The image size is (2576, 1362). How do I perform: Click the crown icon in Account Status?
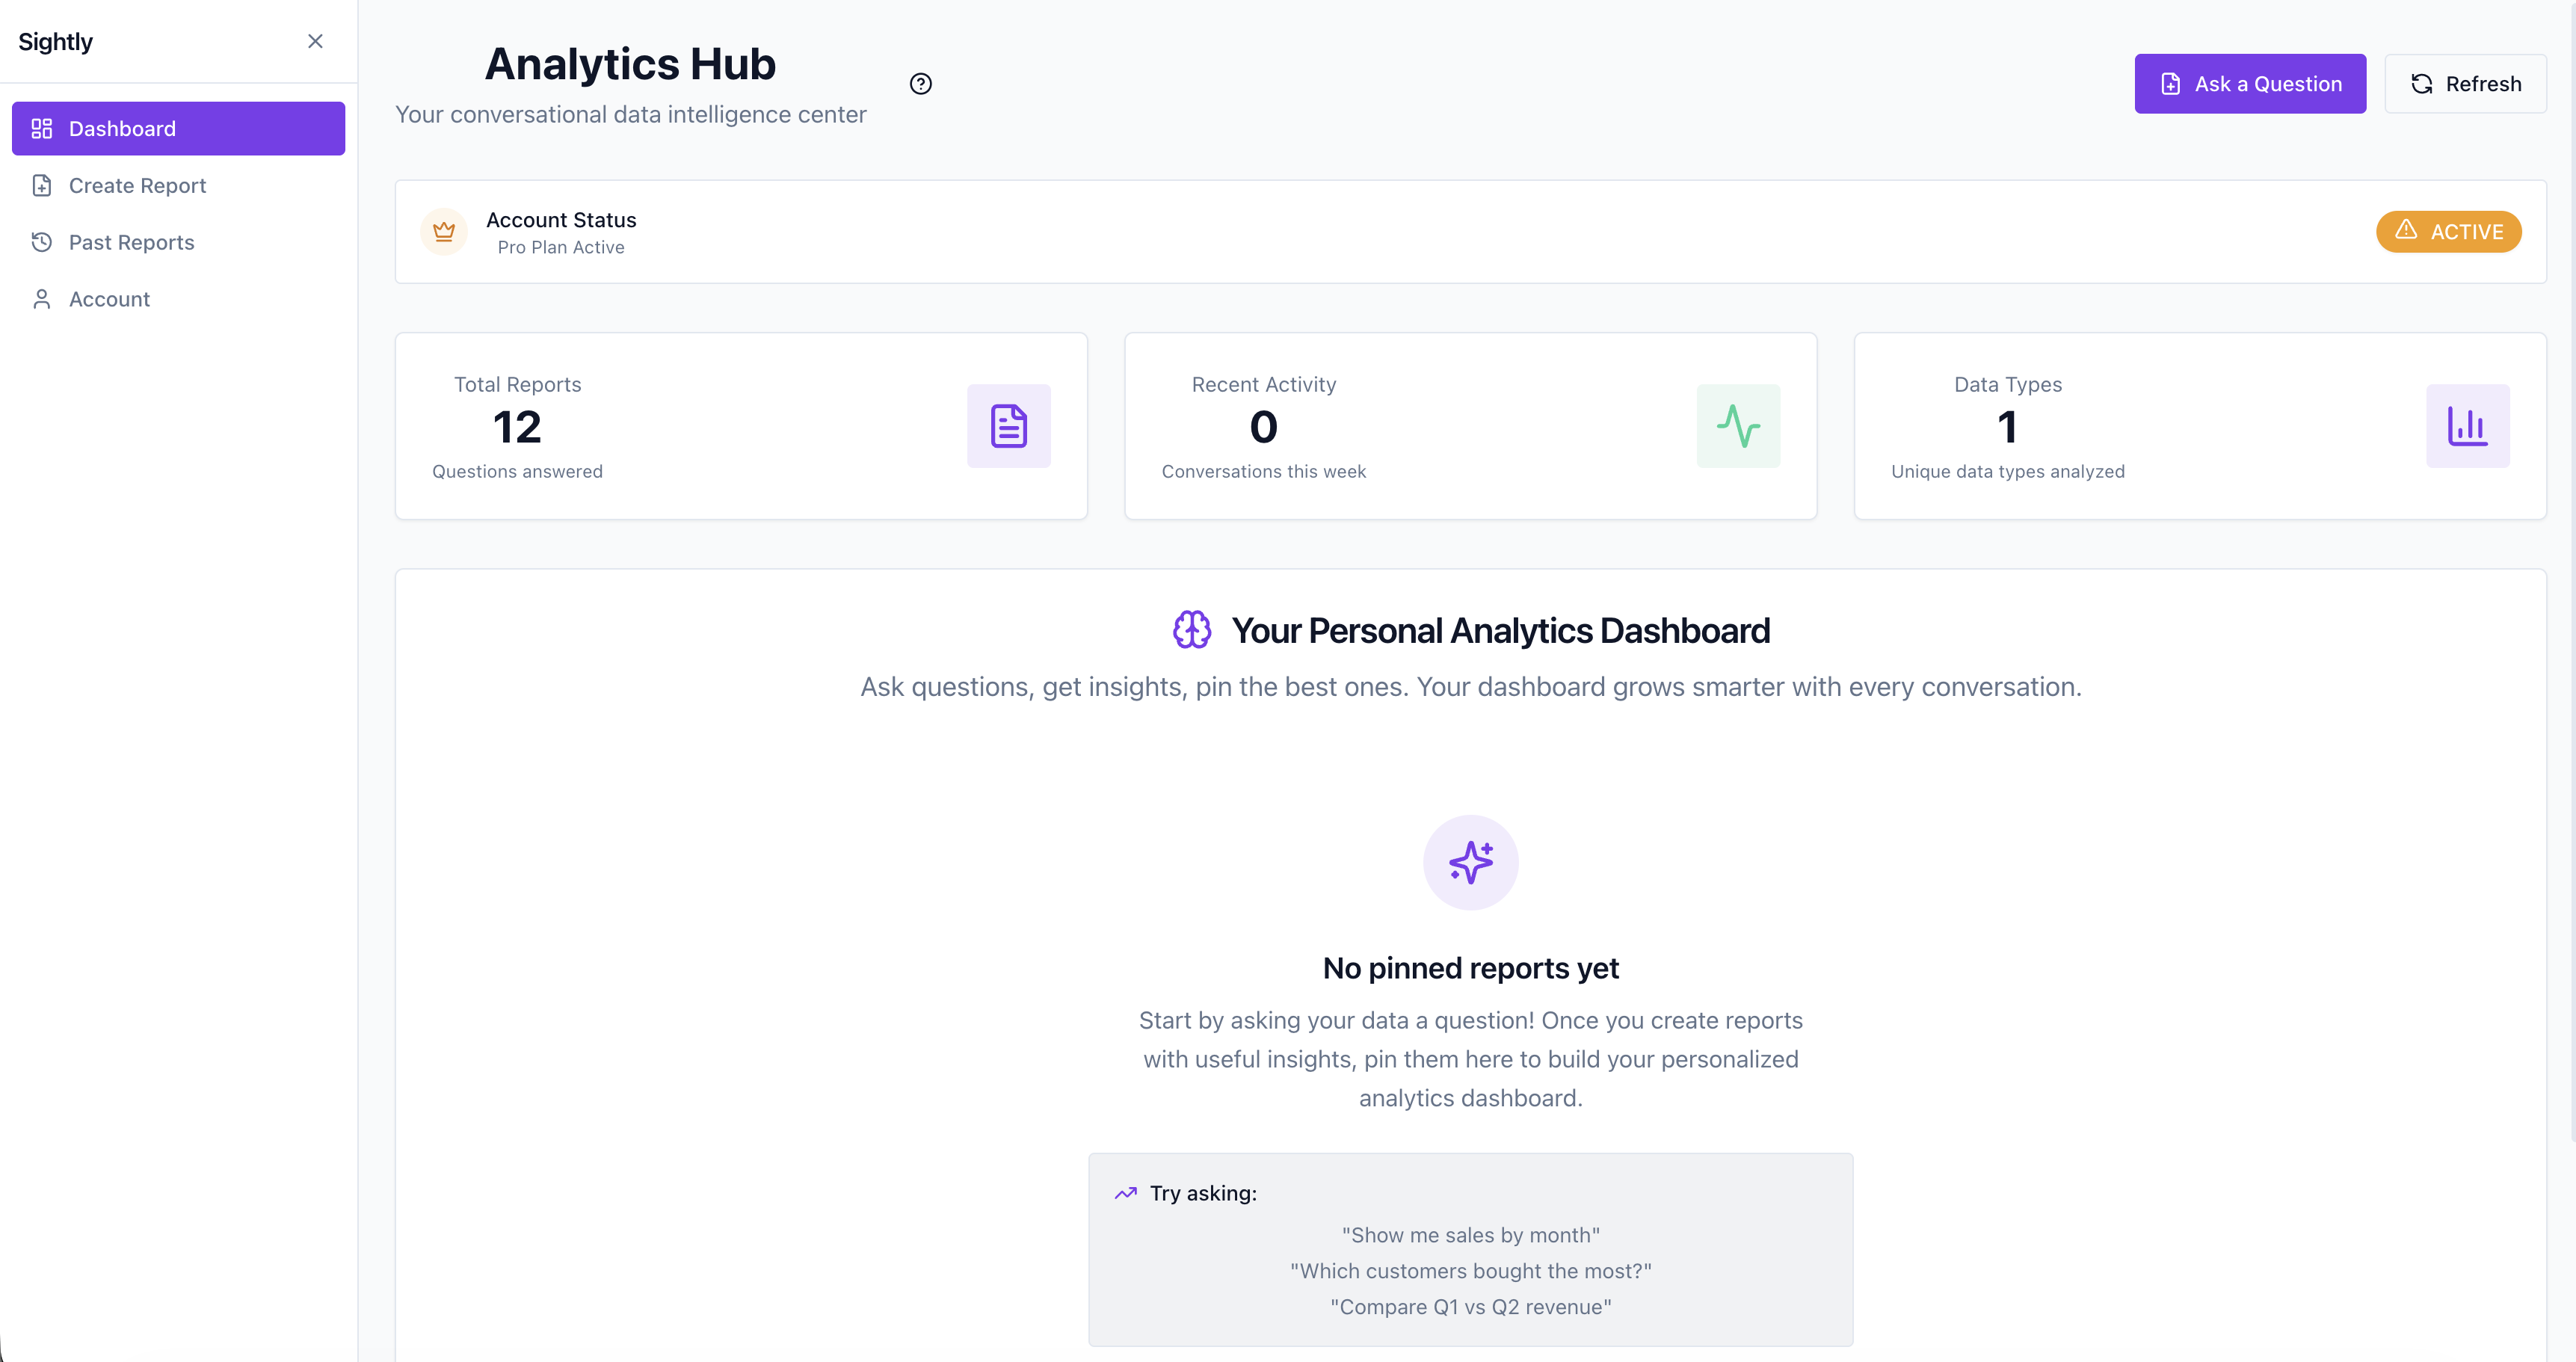point(444,232)
